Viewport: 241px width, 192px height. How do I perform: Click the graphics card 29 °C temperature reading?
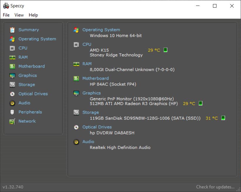pyautogui.click(x=189, y=104)
